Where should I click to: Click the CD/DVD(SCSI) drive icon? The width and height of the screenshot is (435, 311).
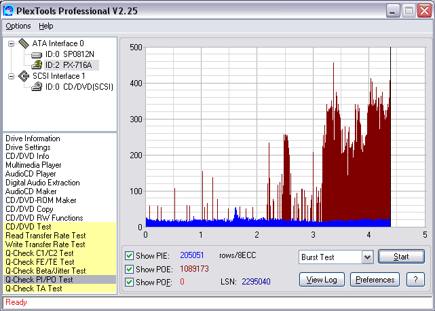[37, 87]
